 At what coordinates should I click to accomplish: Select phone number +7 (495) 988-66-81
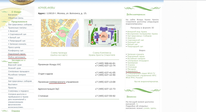point(105,63)
